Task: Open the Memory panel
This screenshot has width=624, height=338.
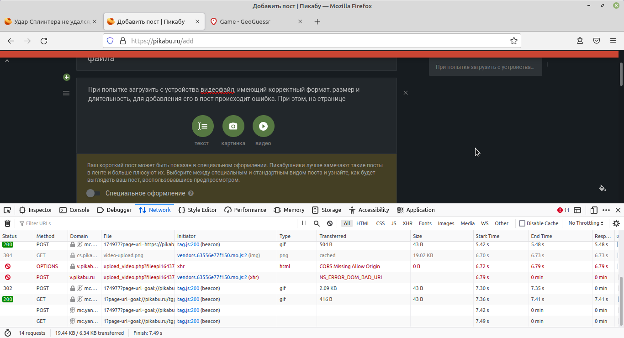Action: pyautogui.click(x=289, y=210)
